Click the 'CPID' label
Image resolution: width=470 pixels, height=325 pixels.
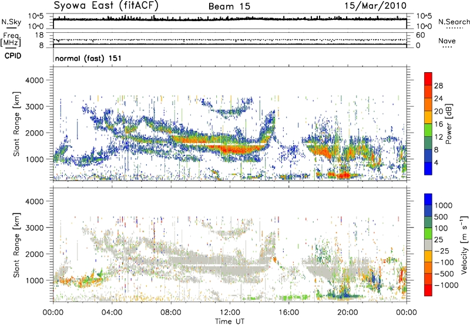(x=13, y=56)
